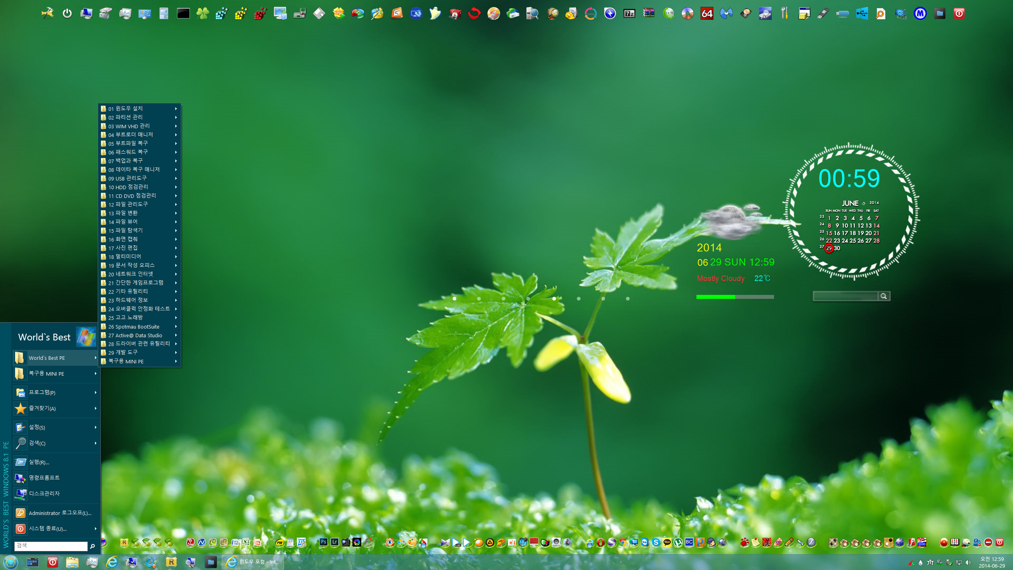This screenshot has height=570, width=1013.
Task: Switch to the 윈도우 포럼 taskbar window
Action: pos(253,562)
